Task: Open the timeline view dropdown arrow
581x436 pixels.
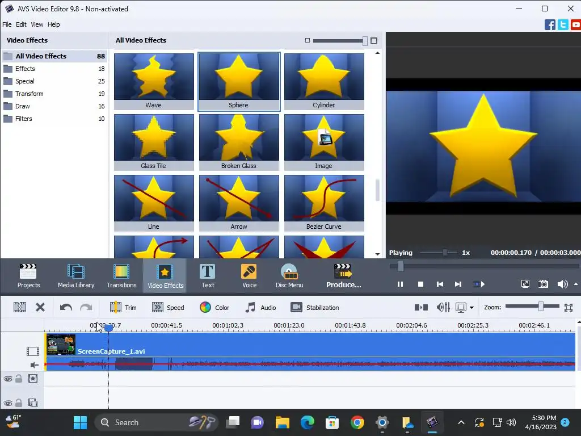Action: coord(471,308)
